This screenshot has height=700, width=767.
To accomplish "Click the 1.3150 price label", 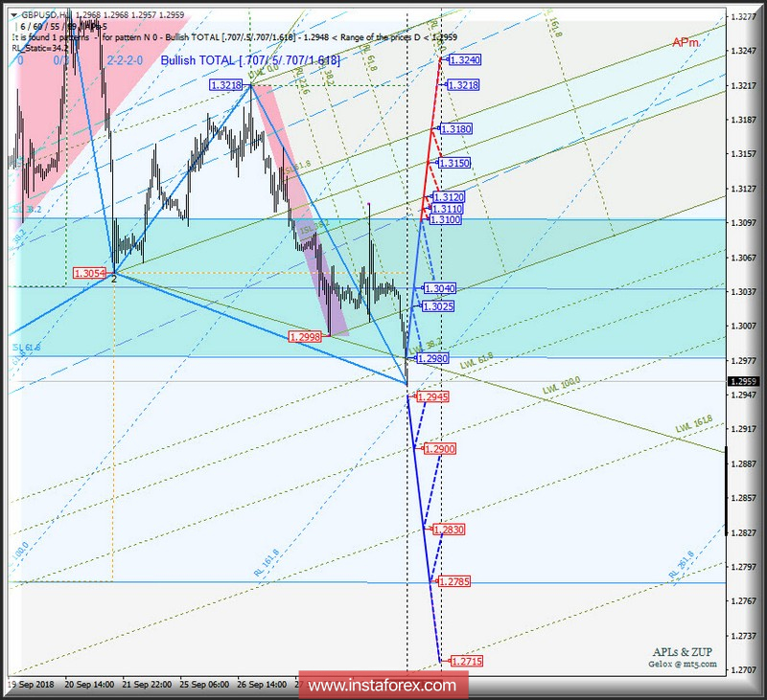I will pos(454,163).
